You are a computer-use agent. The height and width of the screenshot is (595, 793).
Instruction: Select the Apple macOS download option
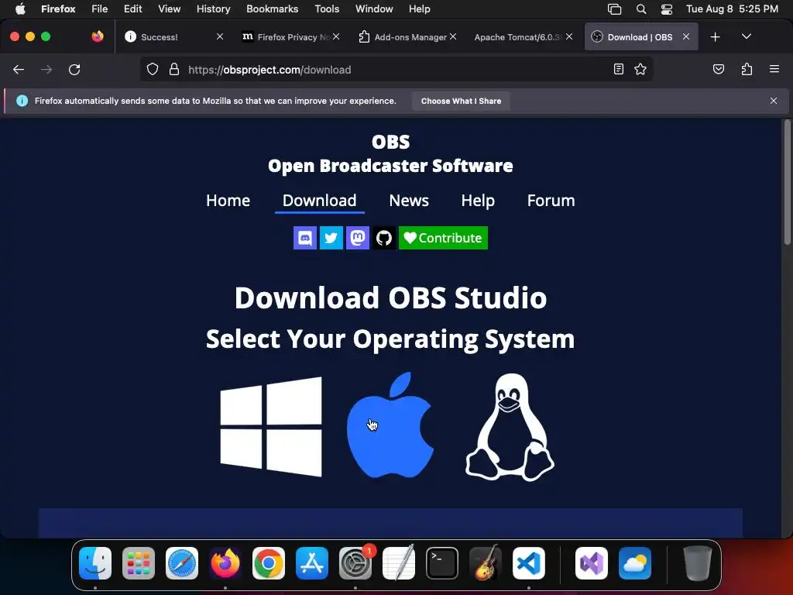point(390,425)
